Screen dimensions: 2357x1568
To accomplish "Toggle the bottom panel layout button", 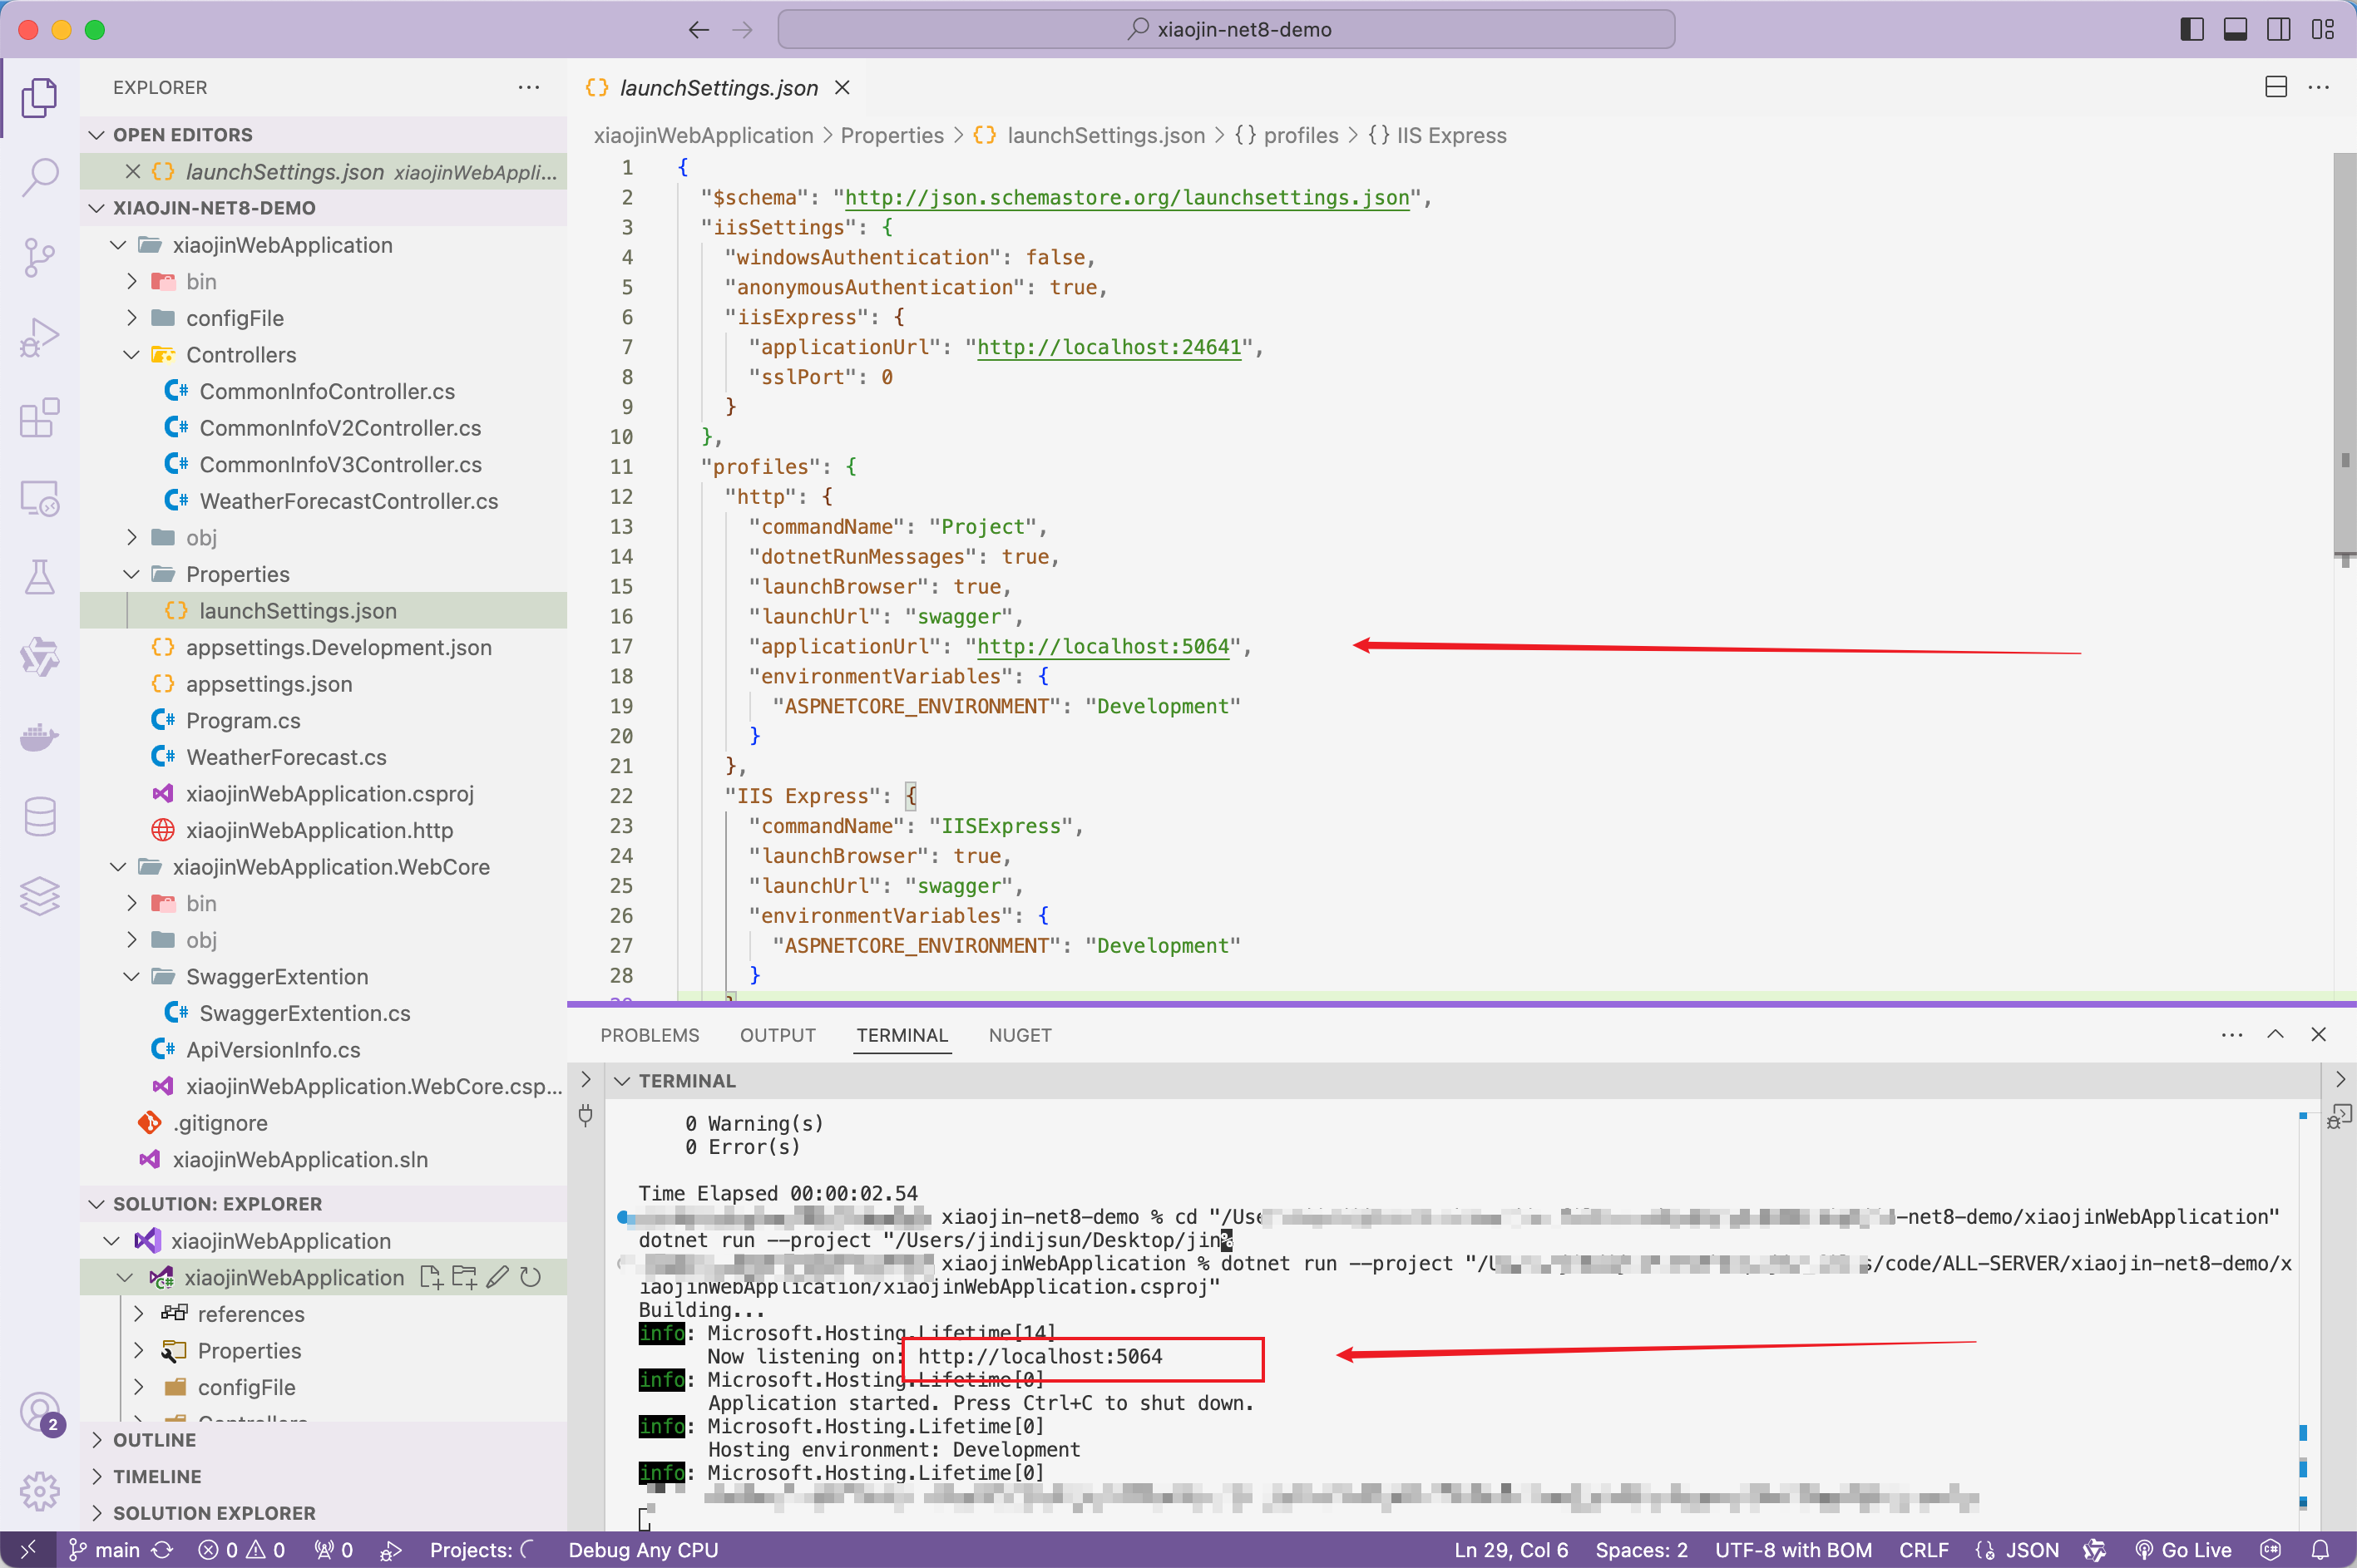I will point(2235,29).
